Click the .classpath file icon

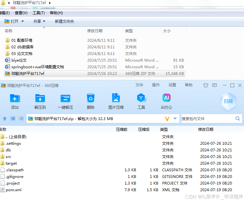[x=3, y=170]
